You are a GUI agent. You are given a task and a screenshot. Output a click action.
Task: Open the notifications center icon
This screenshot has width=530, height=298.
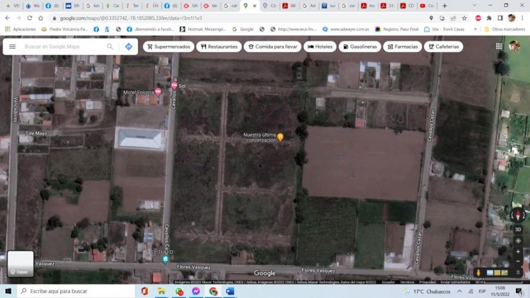[519, 291]
